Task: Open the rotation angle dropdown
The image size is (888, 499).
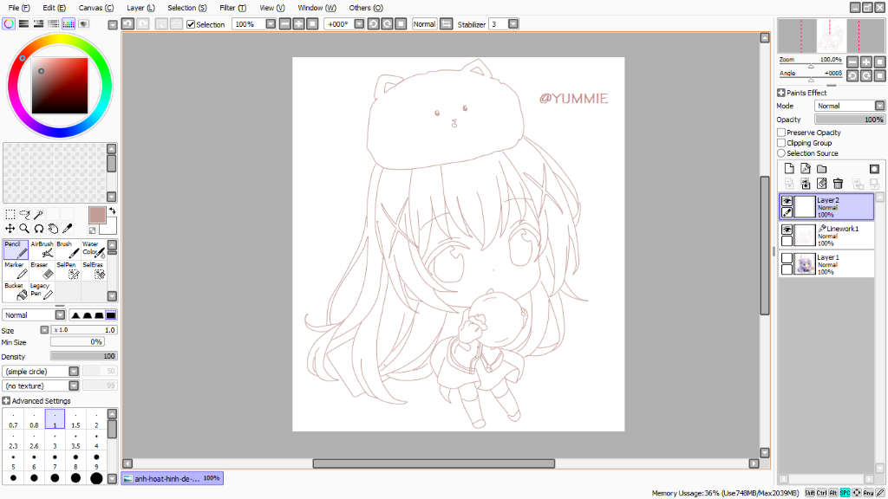Action: pos(359,23)
